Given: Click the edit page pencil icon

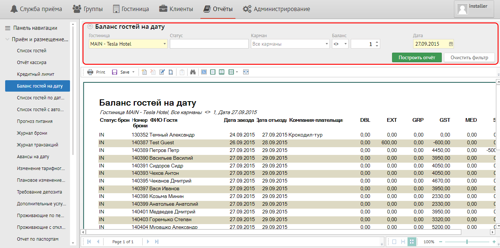Looking at the screenshot, I should [x=162, y=72].
